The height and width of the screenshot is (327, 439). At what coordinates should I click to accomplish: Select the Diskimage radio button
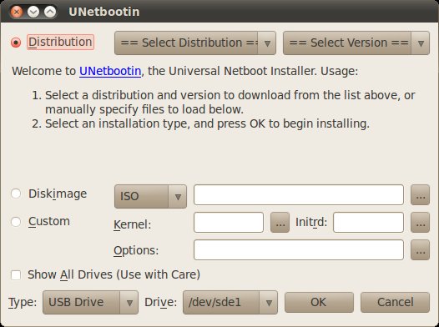[x=16, y=194]
